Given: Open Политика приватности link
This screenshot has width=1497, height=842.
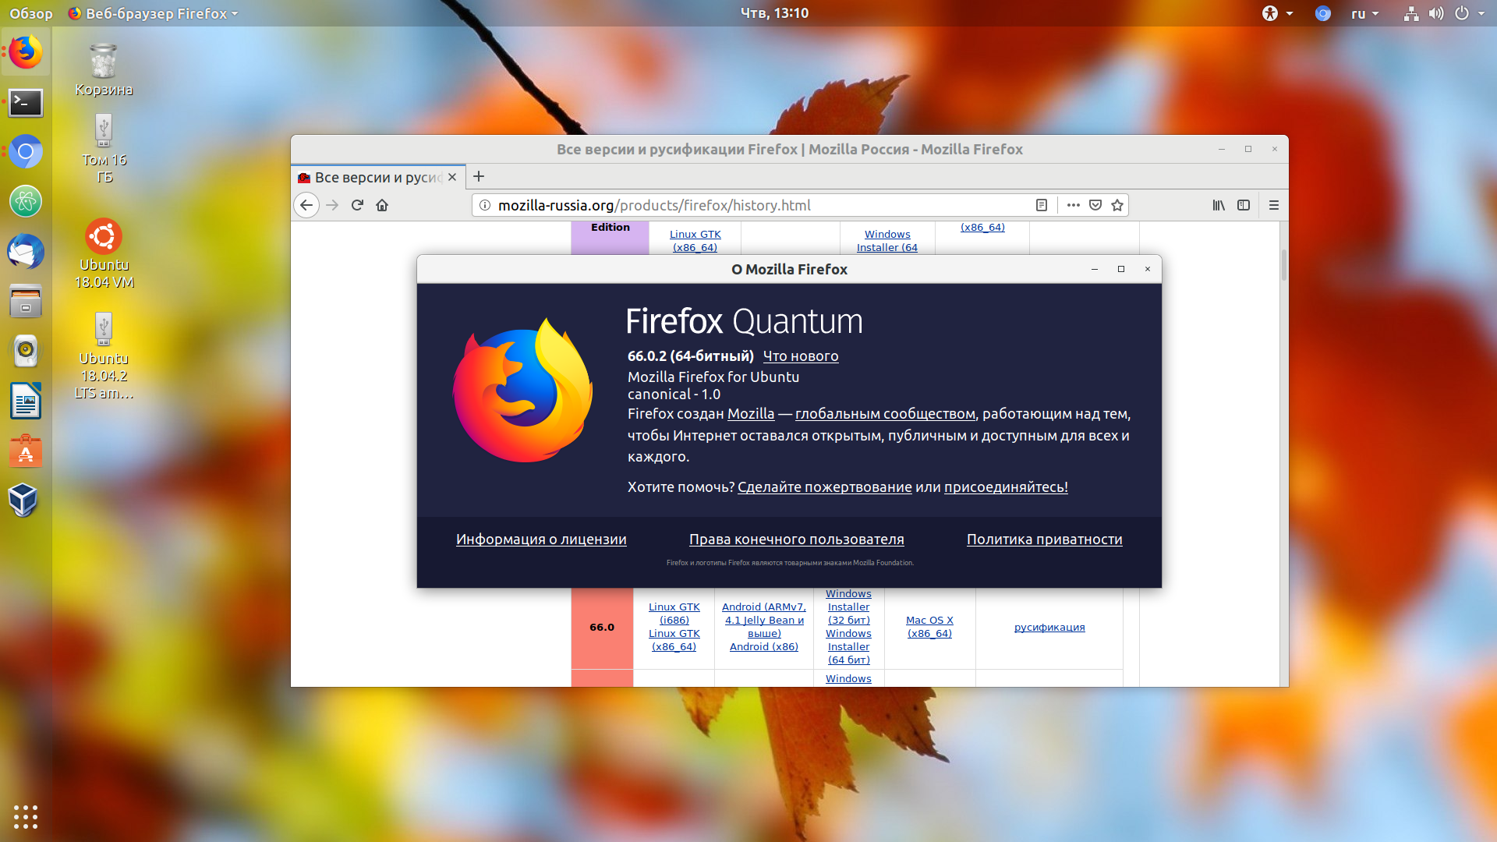Looking at the screenshot, I should (x=1044, y=540).
